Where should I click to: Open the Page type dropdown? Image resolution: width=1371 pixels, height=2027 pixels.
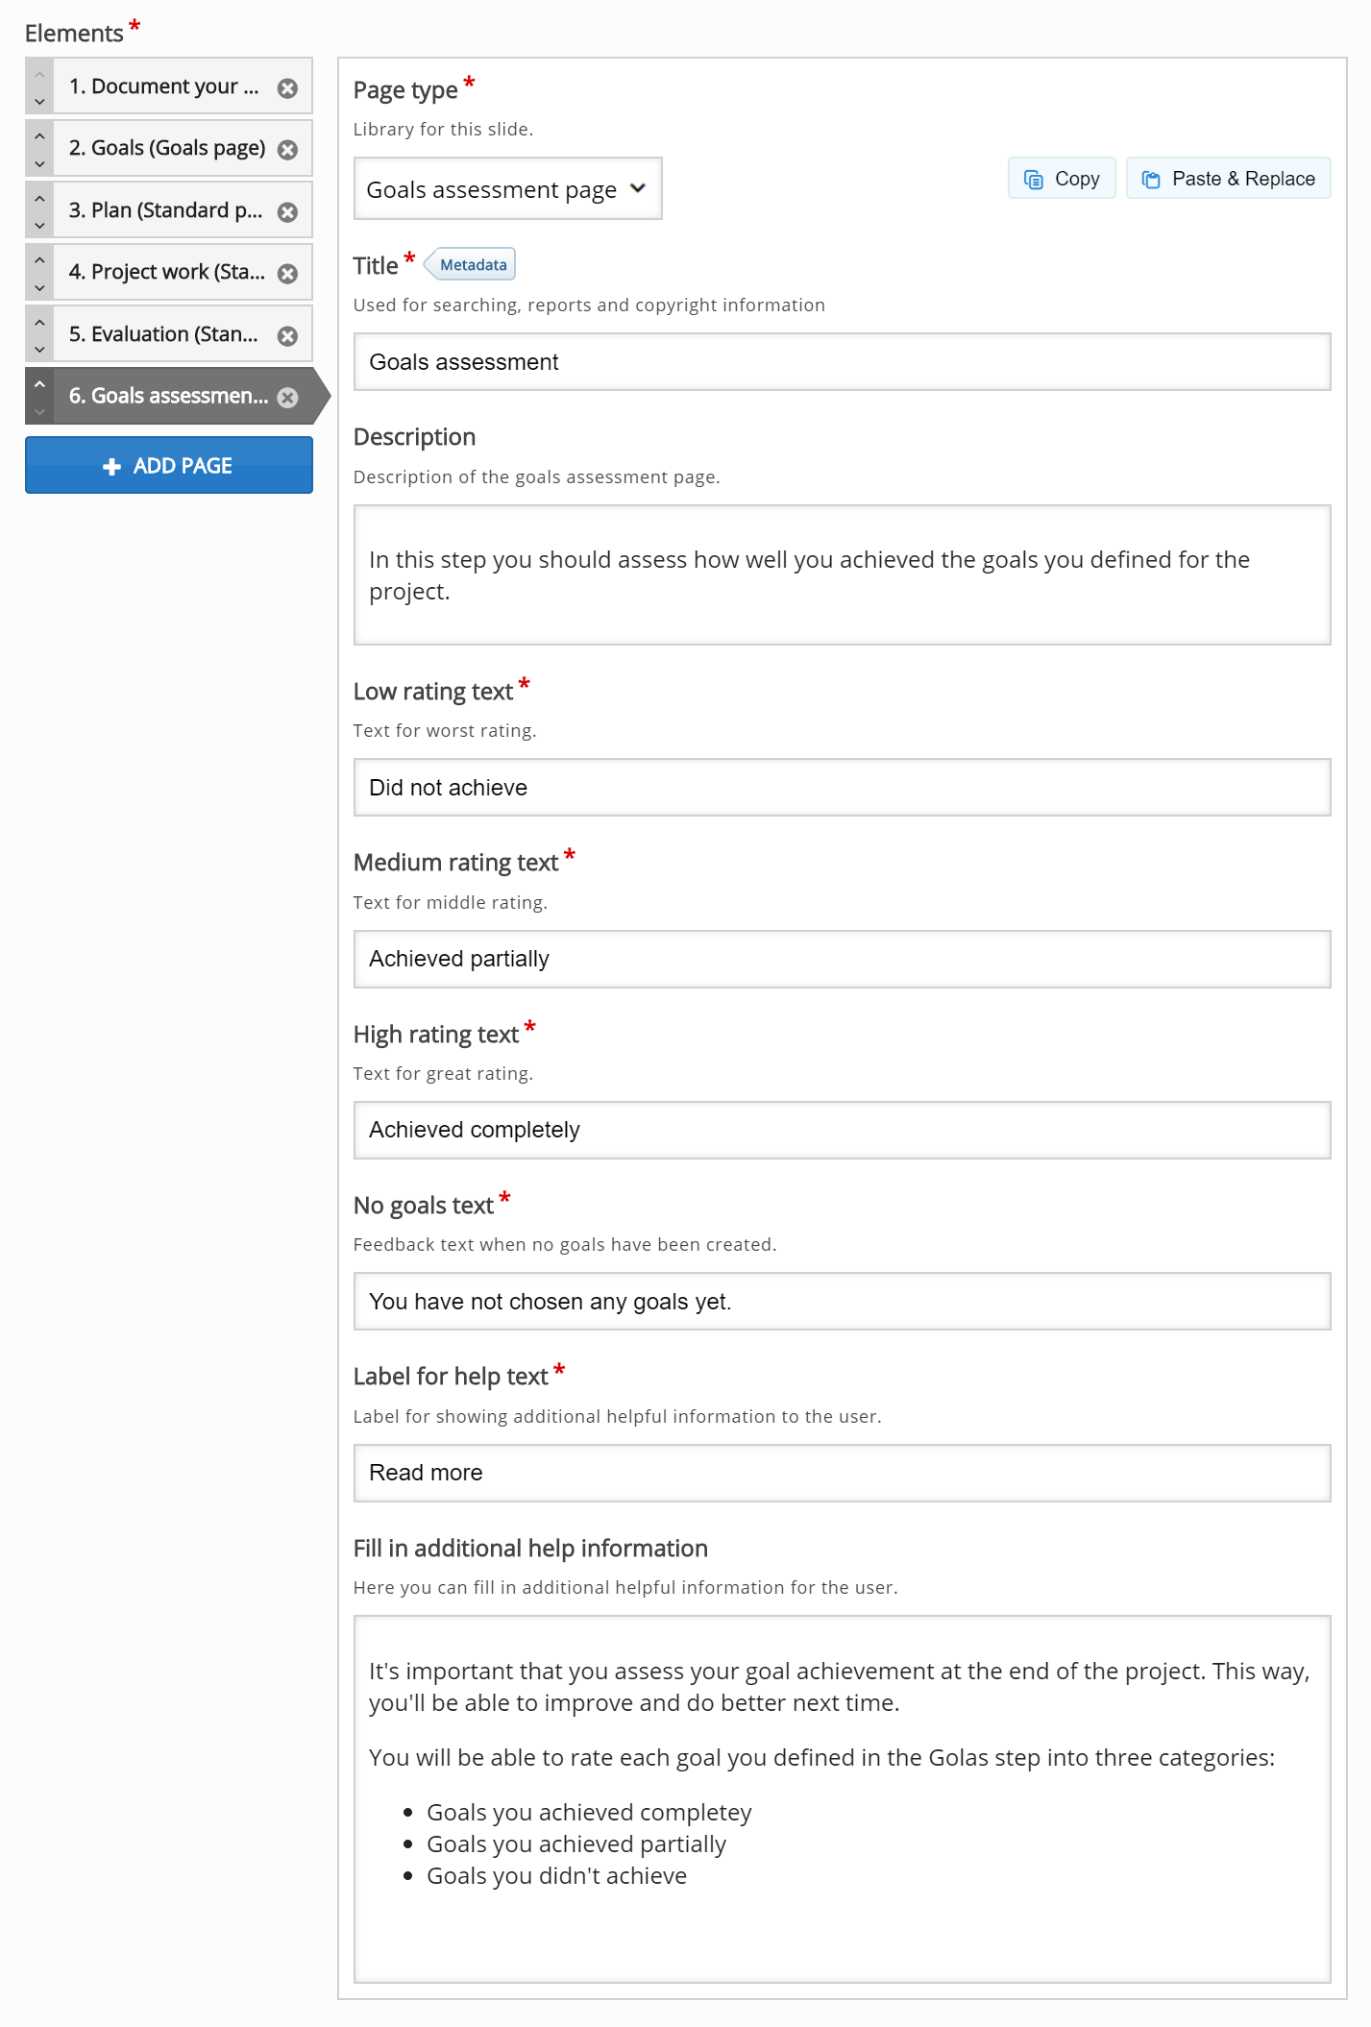507,189
